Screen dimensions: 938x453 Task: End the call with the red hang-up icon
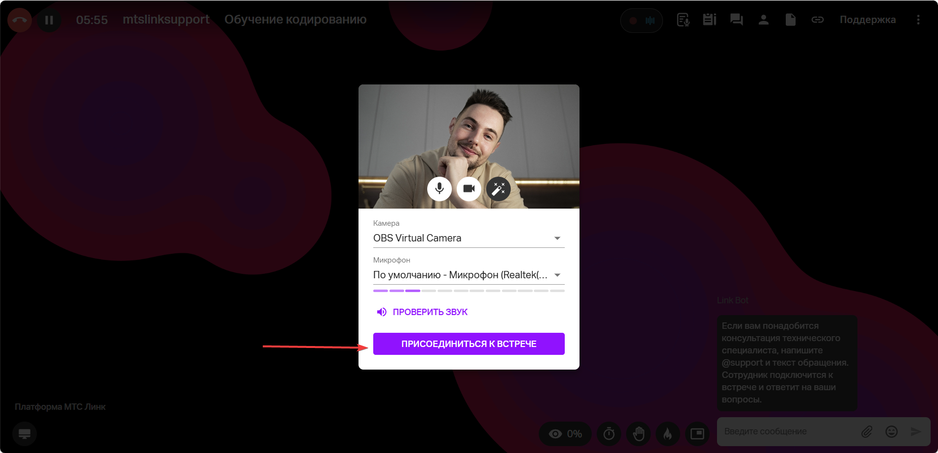click(20, 20)
